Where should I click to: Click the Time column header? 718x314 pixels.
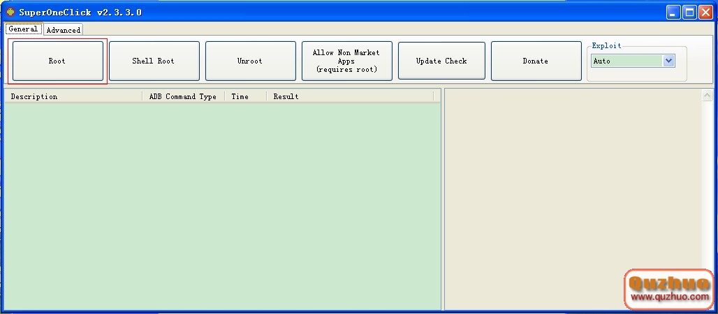[x=245, y=96]
